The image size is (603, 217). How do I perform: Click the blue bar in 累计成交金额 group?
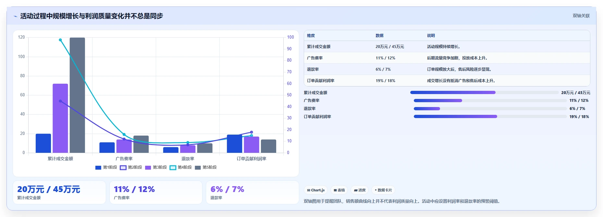coord(43,143)
